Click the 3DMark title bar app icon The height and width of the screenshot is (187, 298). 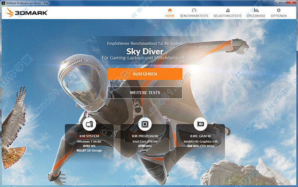[x=3, y=3]
